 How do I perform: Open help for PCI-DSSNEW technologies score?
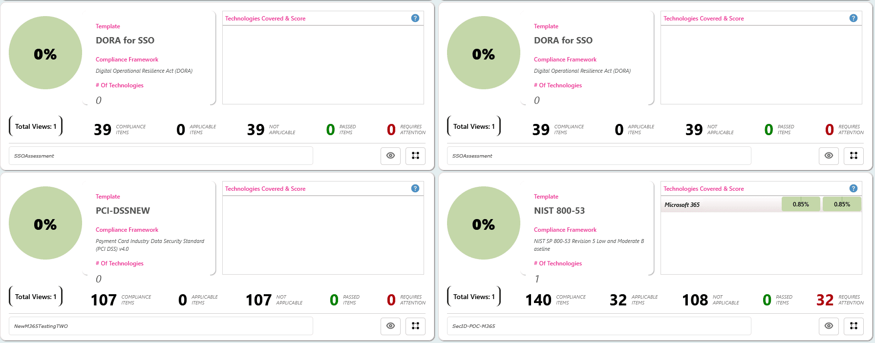pyautogui.click(x=415, y=188)
